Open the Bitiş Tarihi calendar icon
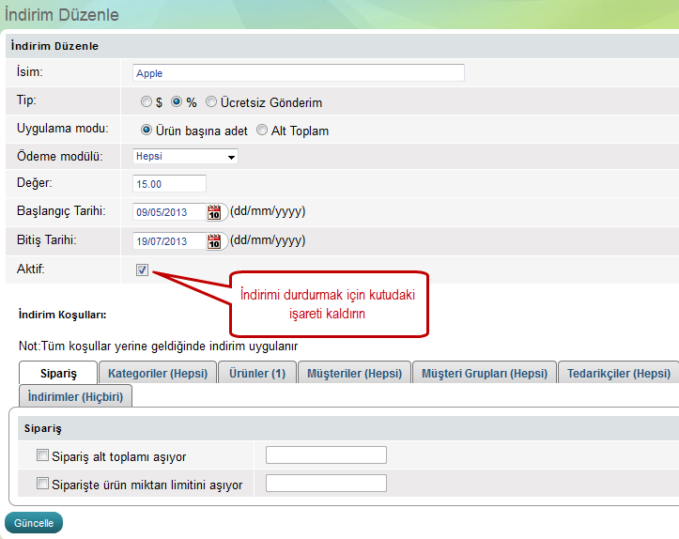 pos(214,241)
